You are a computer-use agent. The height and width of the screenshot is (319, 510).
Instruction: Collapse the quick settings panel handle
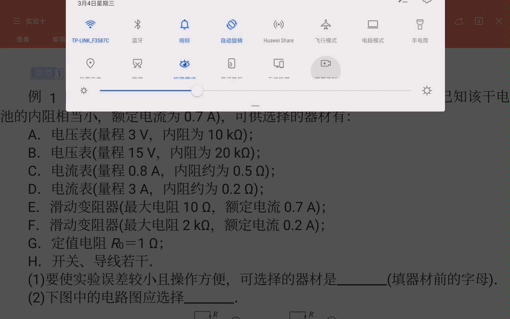tap(255, 106)
